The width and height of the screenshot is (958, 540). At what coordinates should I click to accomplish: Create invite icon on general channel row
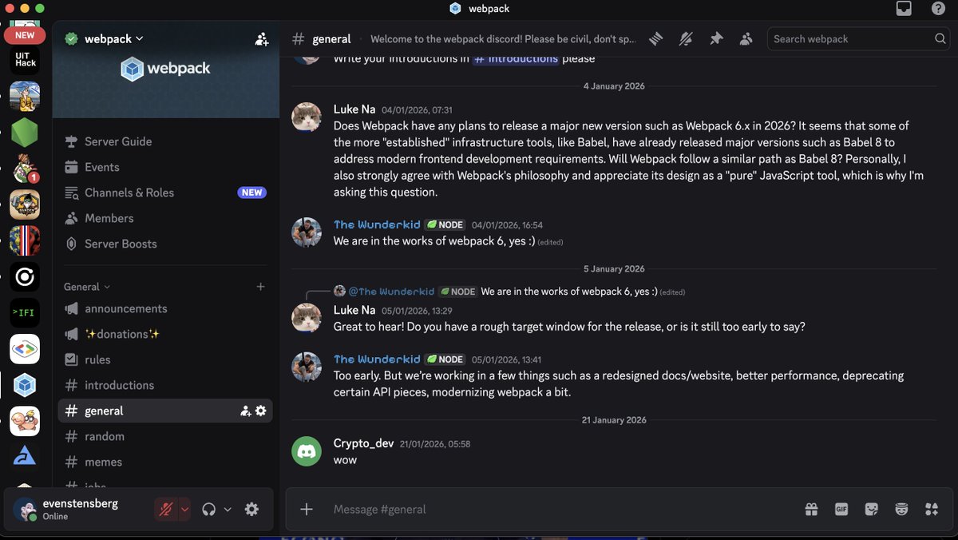coord(246,411)
